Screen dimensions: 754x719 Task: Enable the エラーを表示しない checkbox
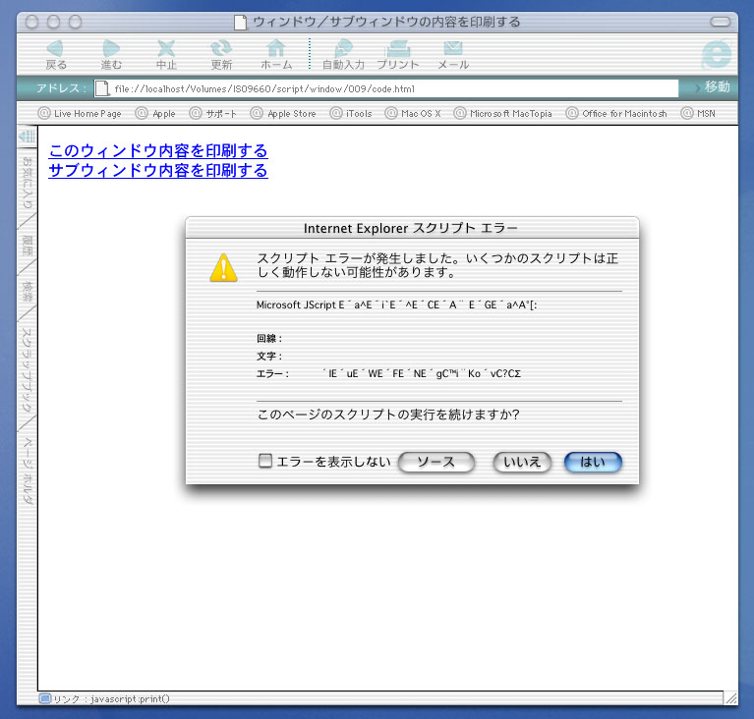point(265,461)
